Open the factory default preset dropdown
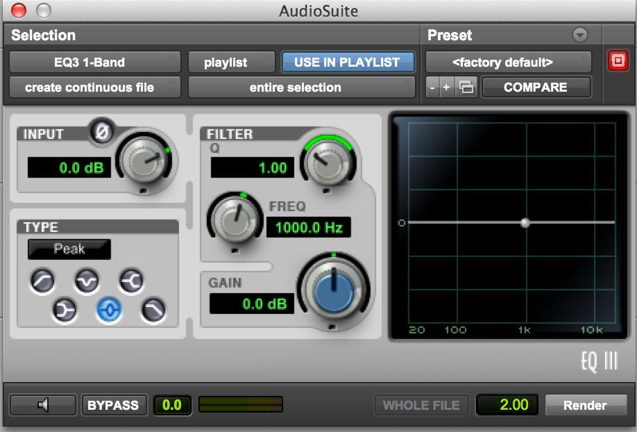Image resolution: width=637 pixels, height=432 pixels. point(508,62)
